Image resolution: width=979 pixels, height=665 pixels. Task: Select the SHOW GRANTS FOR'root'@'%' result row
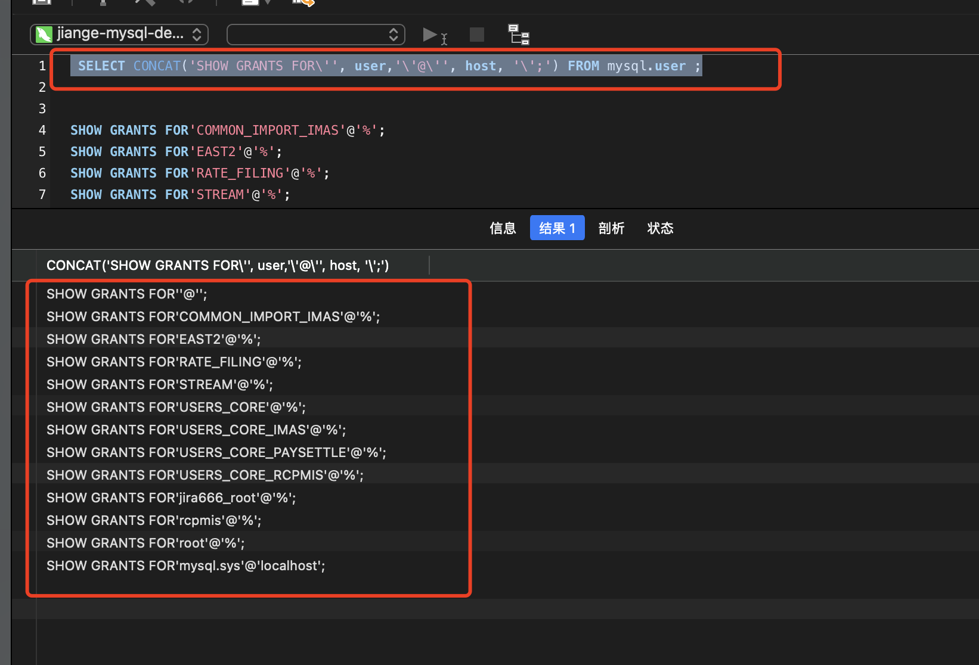point(145,543)
